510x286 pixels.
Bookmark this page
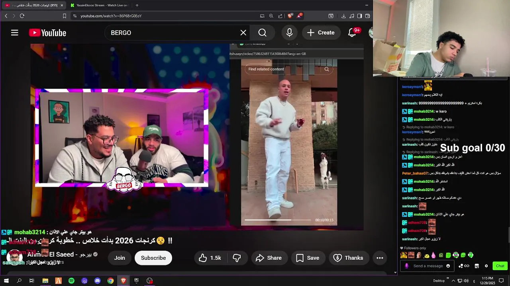tap(65, 16)
